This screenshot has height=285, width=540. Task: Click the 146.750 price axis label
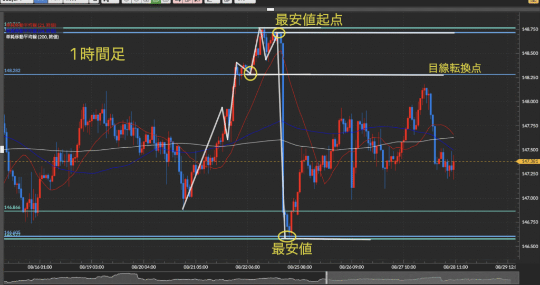[x=530, y=222]
